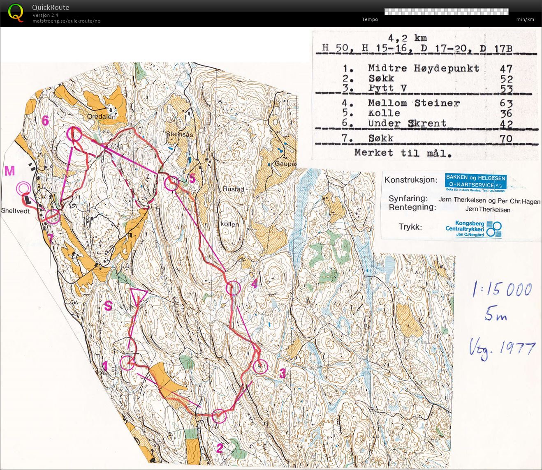This screenshot has height=470, width=542.
Task: Click the Mellom Steiner control description
Action: pyautogui.click(x=414, y=103)
